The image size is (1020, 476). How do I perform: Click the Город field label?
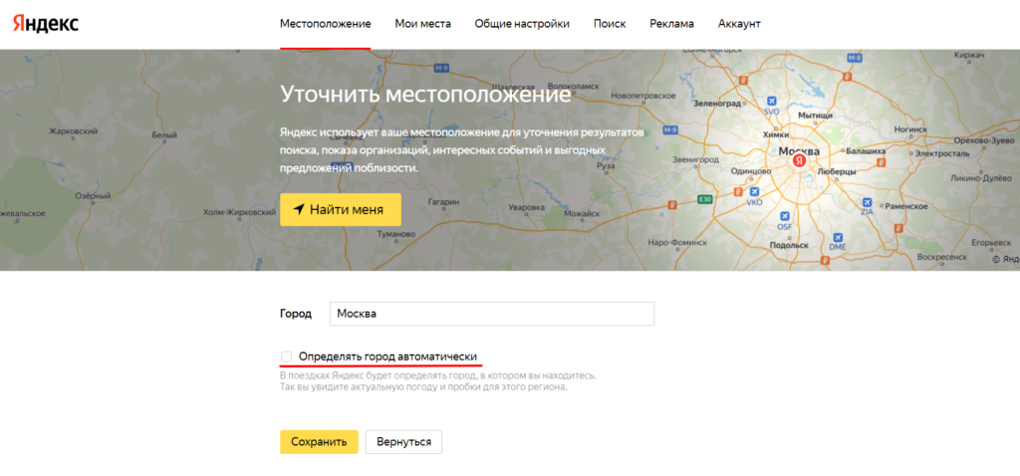point(296,314)
